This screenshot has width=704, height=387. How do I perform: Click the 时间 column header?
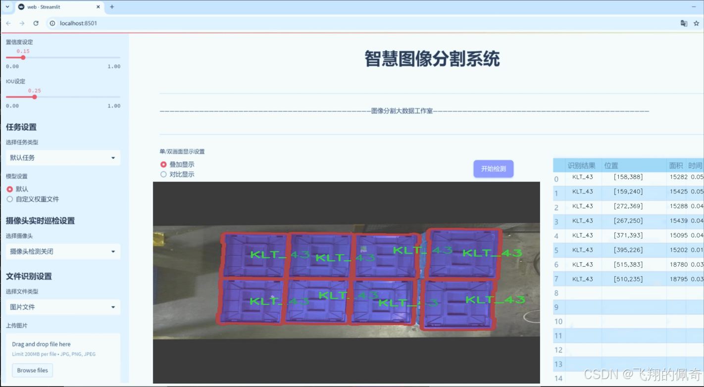click(x=695, y=165)
